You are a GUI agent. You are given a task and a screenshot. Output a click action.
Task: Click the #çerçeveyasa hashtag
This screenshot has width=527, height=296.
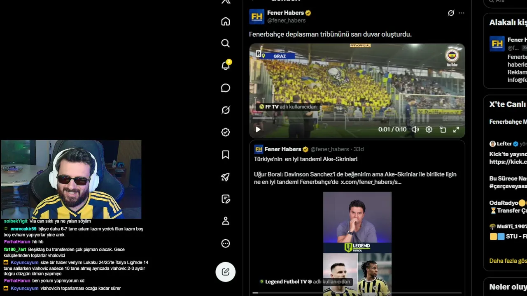508,186
